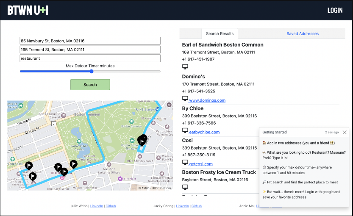The height and width of the screenshot is (216, 353).
Task: Click the monitor icon beside www.dominos.com
Action: pos(185,99)
